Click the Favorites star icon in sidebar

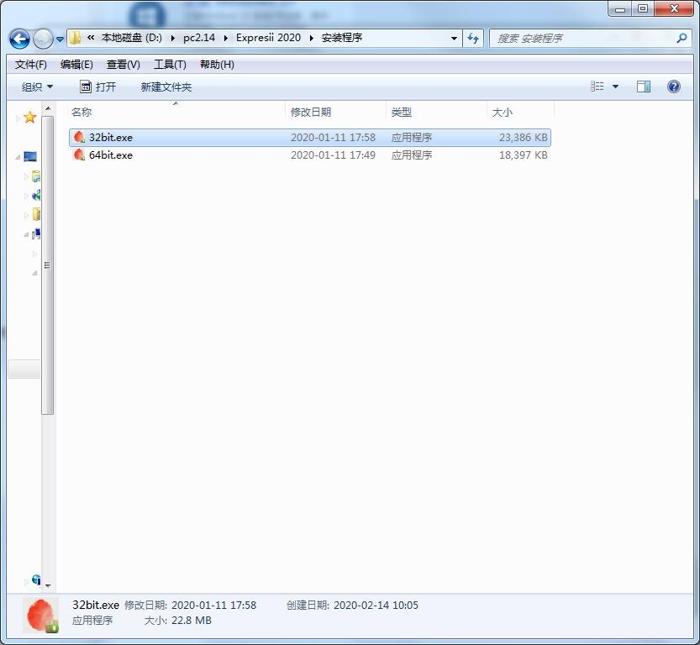(30, 118)
